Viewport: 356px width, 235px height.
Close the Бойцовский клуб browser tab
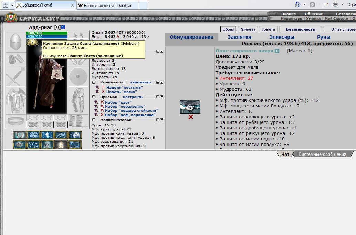pyautogui.click(x=72, y=5)
